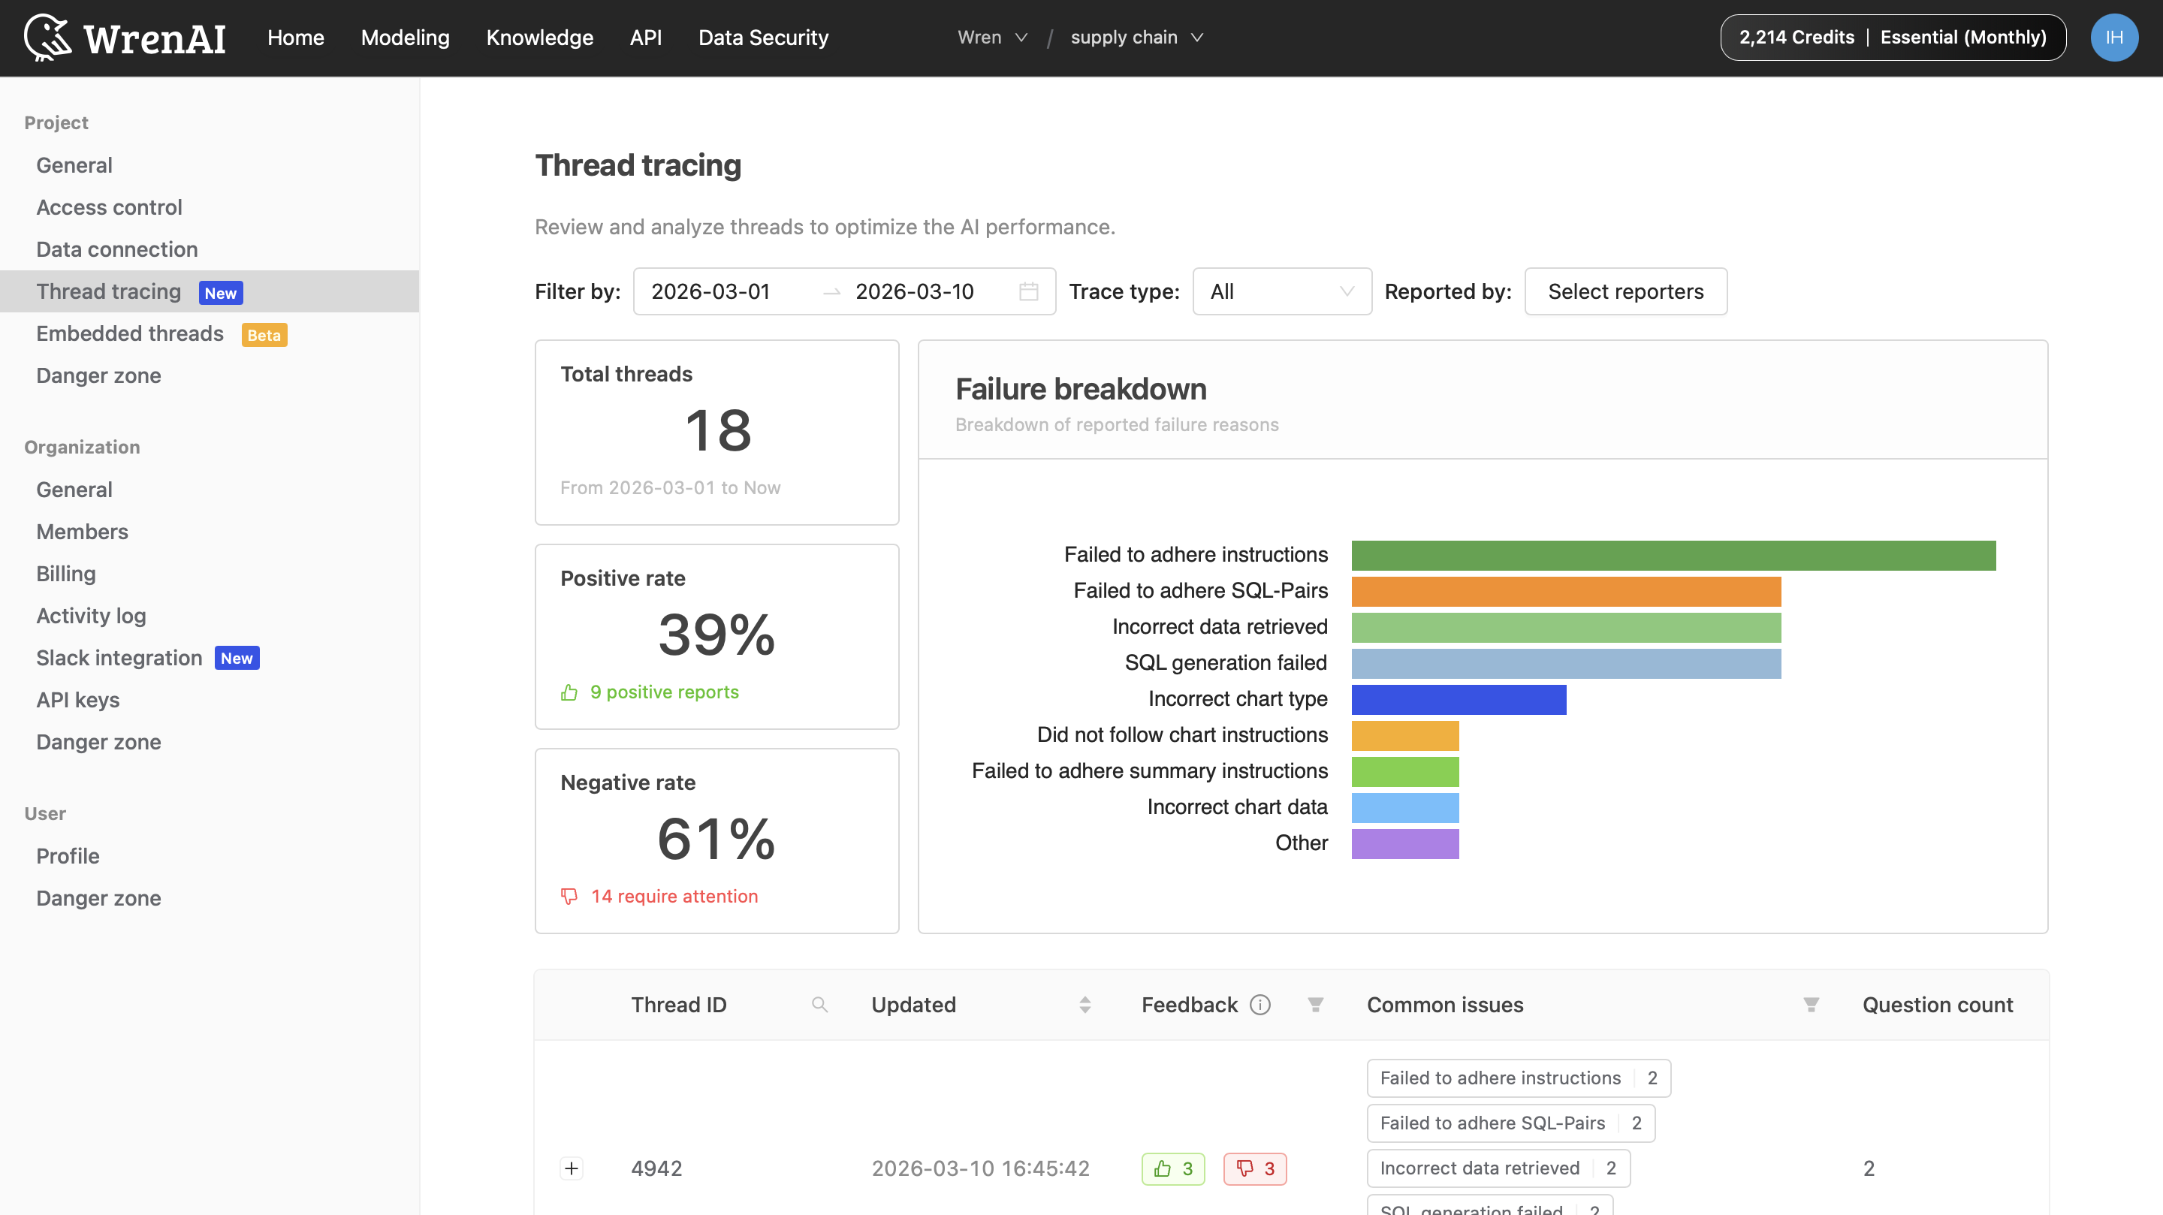2163x1215 pixels.
Task: Click the info icon beside Feedback header
Action: tap(1259, 1004)
